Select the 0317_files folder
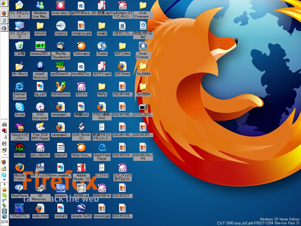Image resolution: width=301 pixels, height=226 pixels. 122,49
